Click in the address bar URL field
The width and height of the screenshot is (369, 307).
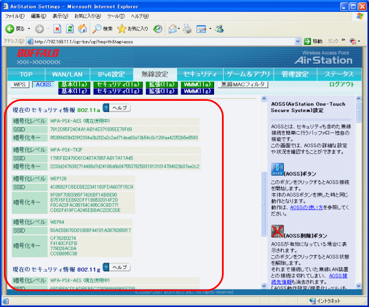click(163, 42)
